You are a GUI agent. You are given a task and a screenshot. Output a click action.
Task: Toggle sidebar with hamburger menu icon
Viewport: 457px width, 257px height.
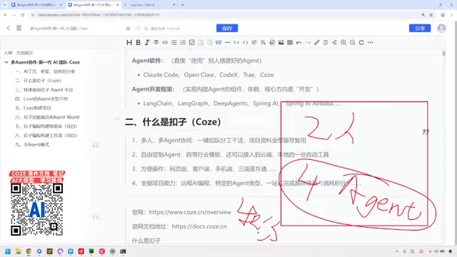(x=19, y=29)
